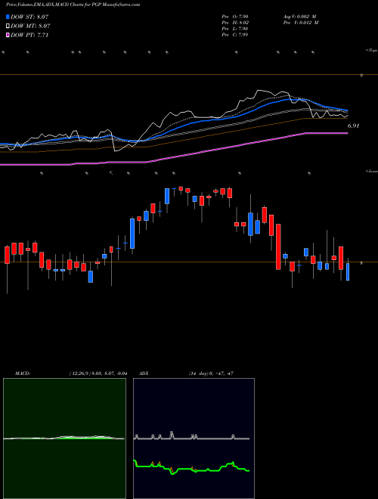Image resolution: width=378 pixels, height=499 pixels.
Task: Click the '<Tops' label at right edge
Action: 371,51
